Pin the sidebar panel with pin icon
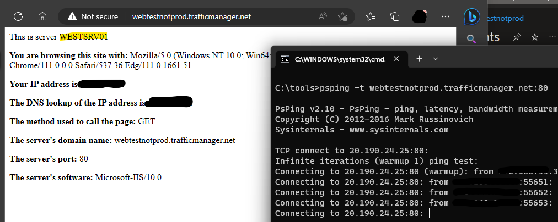Image resolution: width=558 pixels, height=222 pixels. [x=517, y=37]
